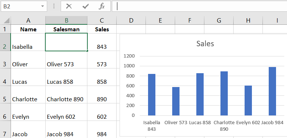Click the Evelyn 602 bar in chart
Viewport: 287px width, 138px height.
[x=248, y=100]
